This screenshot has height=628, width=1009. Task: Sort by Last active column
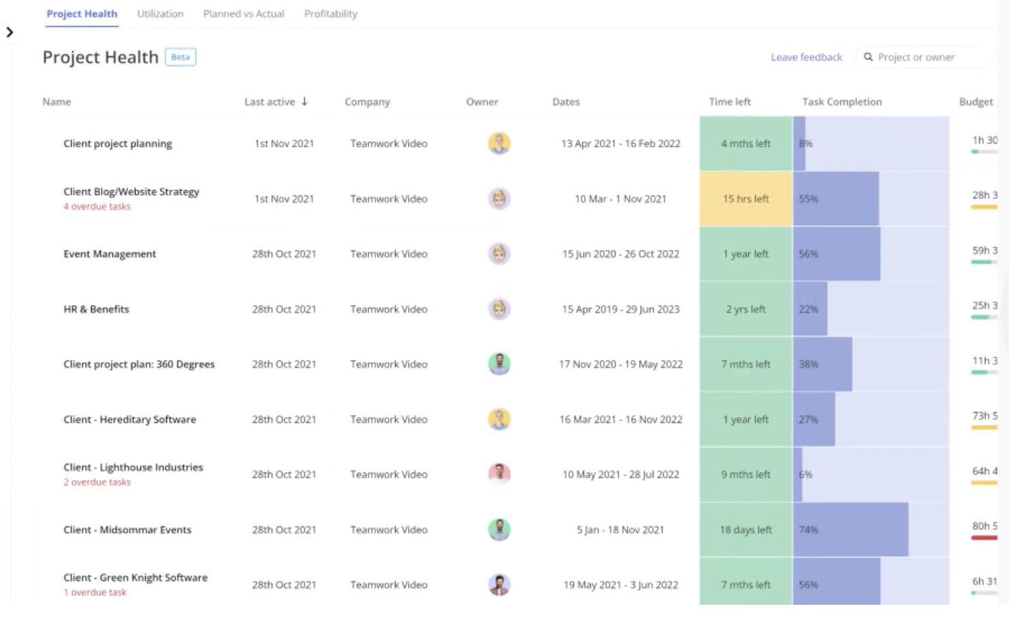(270, 101)
